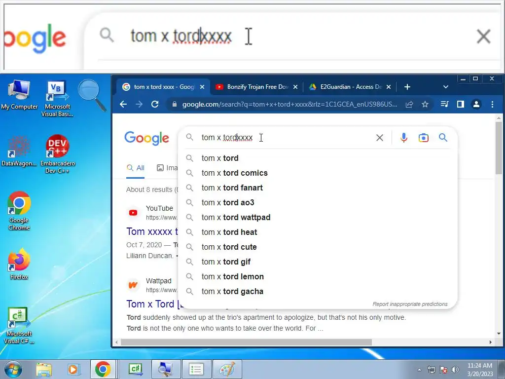Open Tom xxxxx YouTube result link
This screenshot has height=379, width=505.
tap(152, 231)
